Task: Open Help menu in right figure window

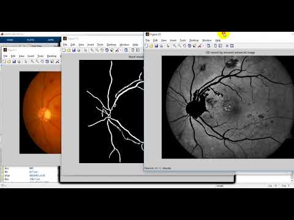Action: [218, 40]
